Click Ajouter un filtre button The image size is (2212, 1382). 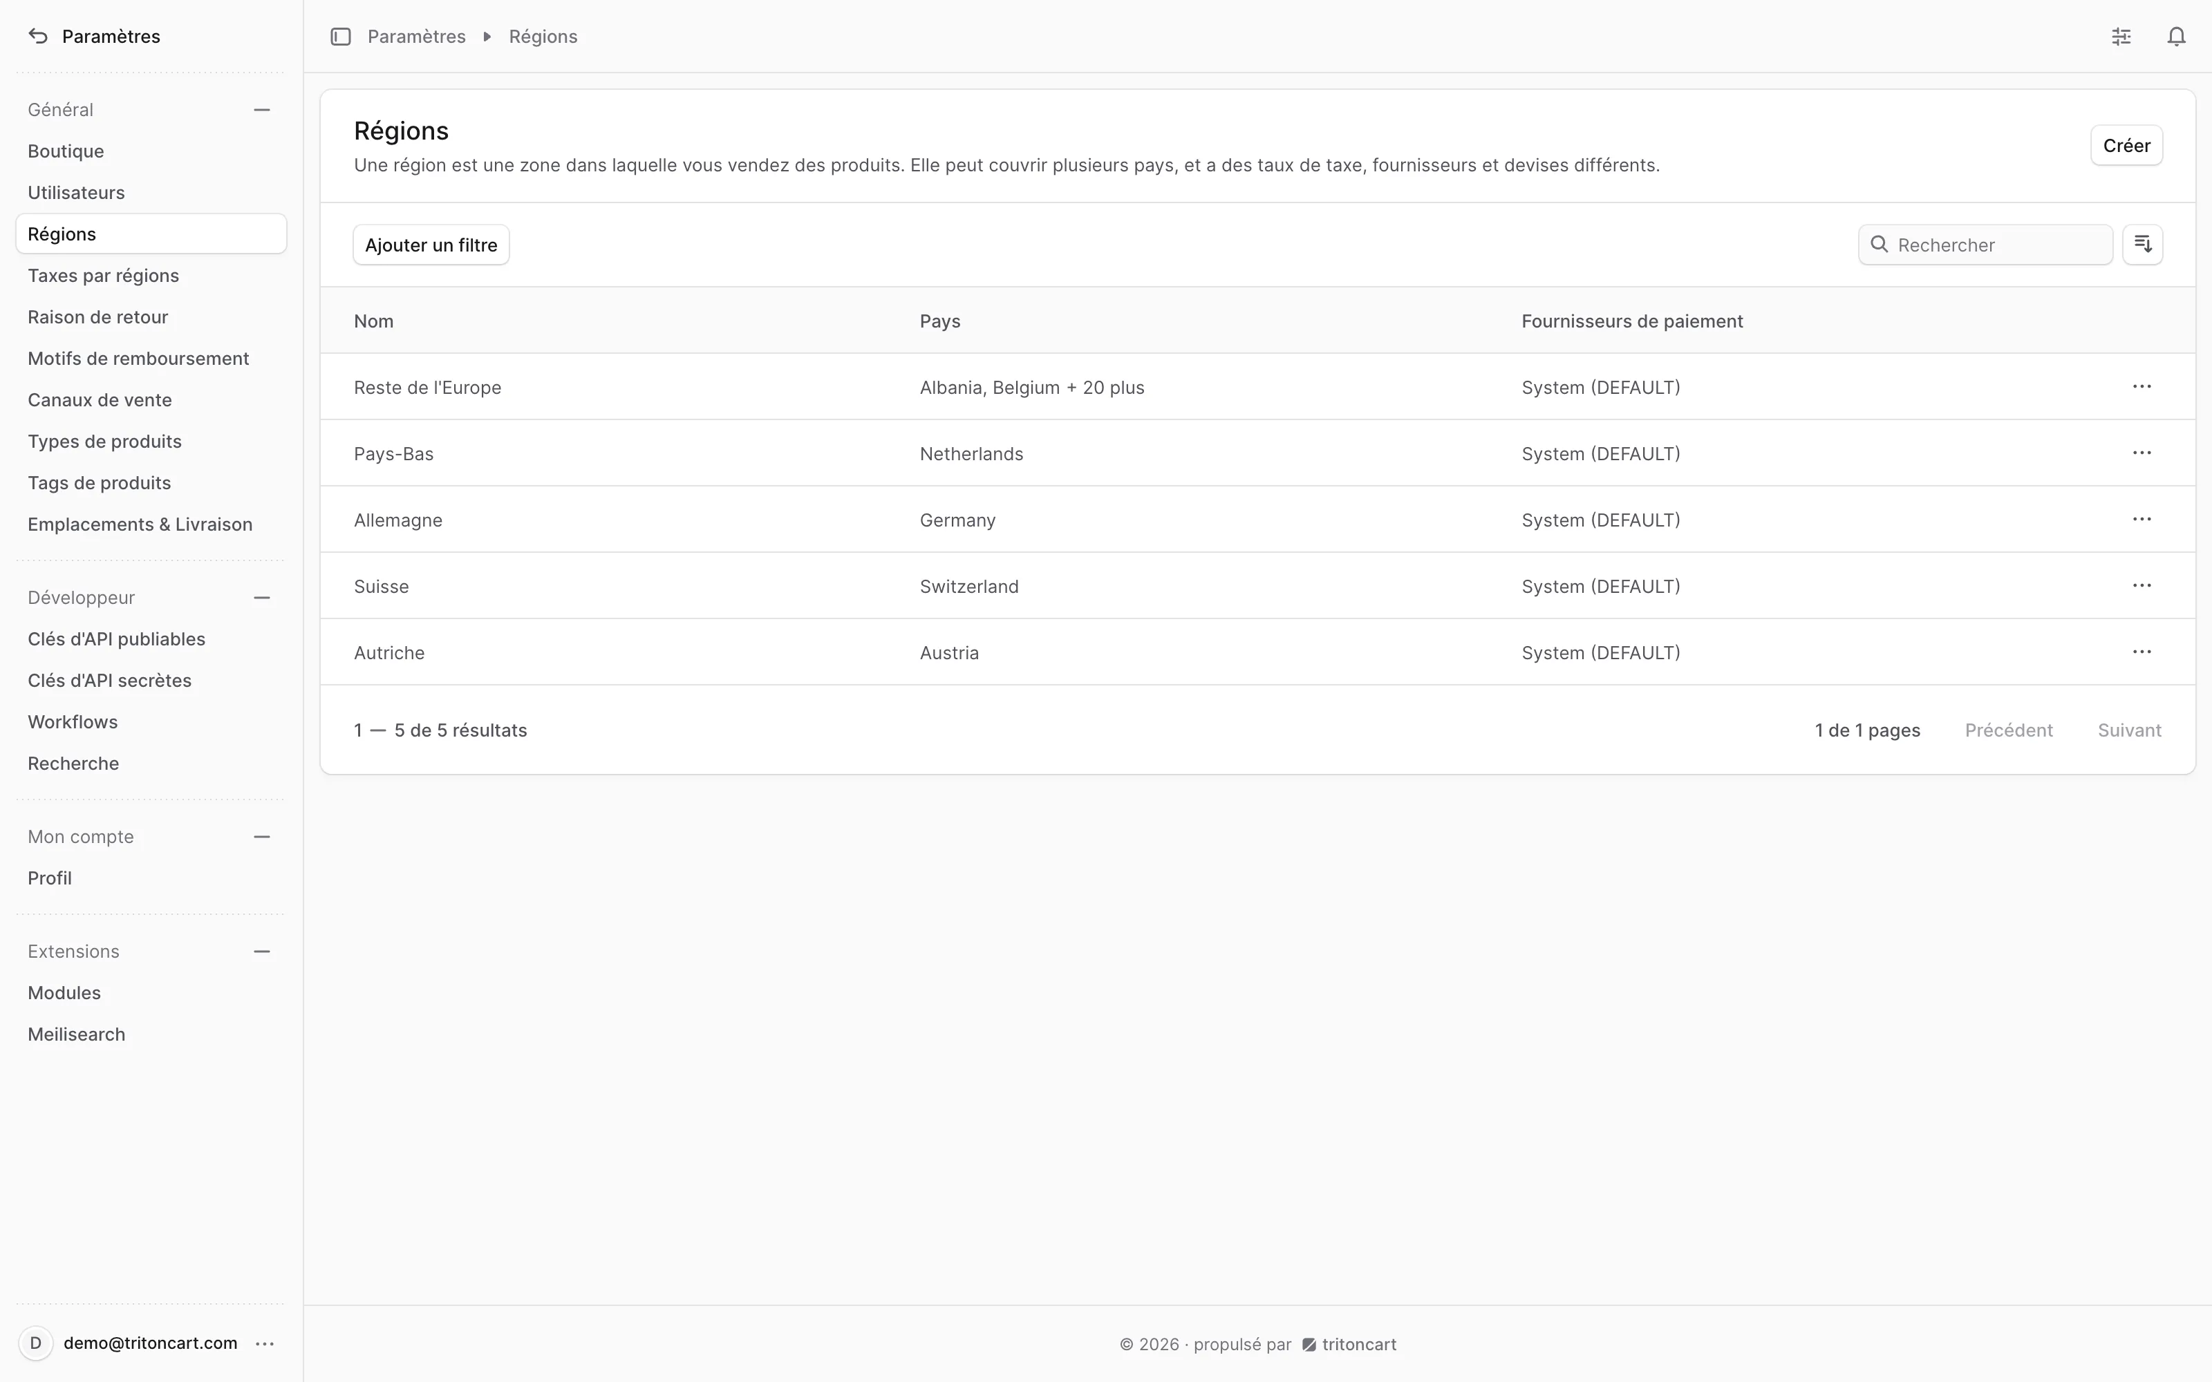pos(431,245)
